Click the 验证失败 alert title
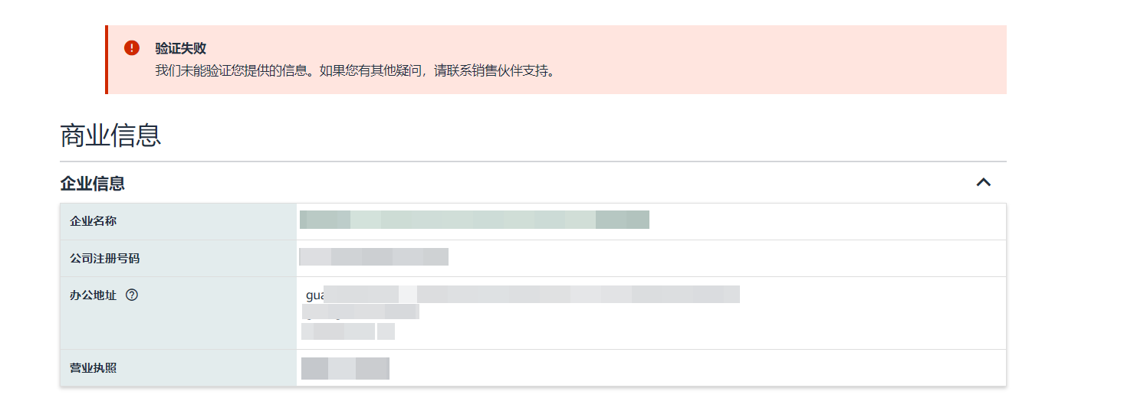The height and width of the screenshot is (411, 1134). (180, 48)
